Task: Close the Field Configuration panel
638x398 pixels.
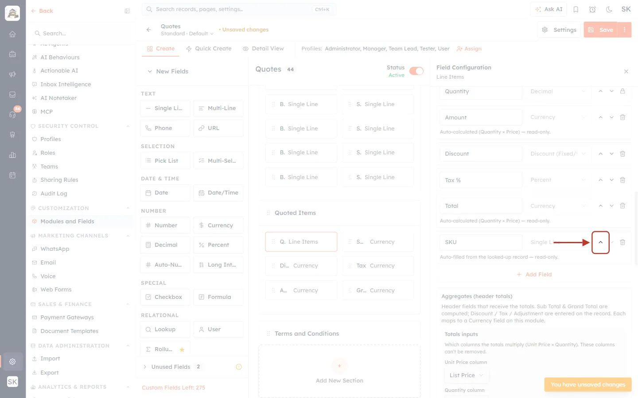Action: click(x=626, y=71)
